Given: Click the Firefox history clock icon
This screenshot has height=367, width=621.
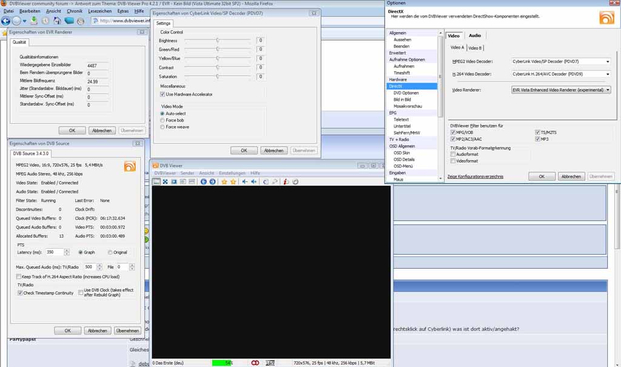Looking at the screenshot, I should pyautogui.click(x=45, y=21).
